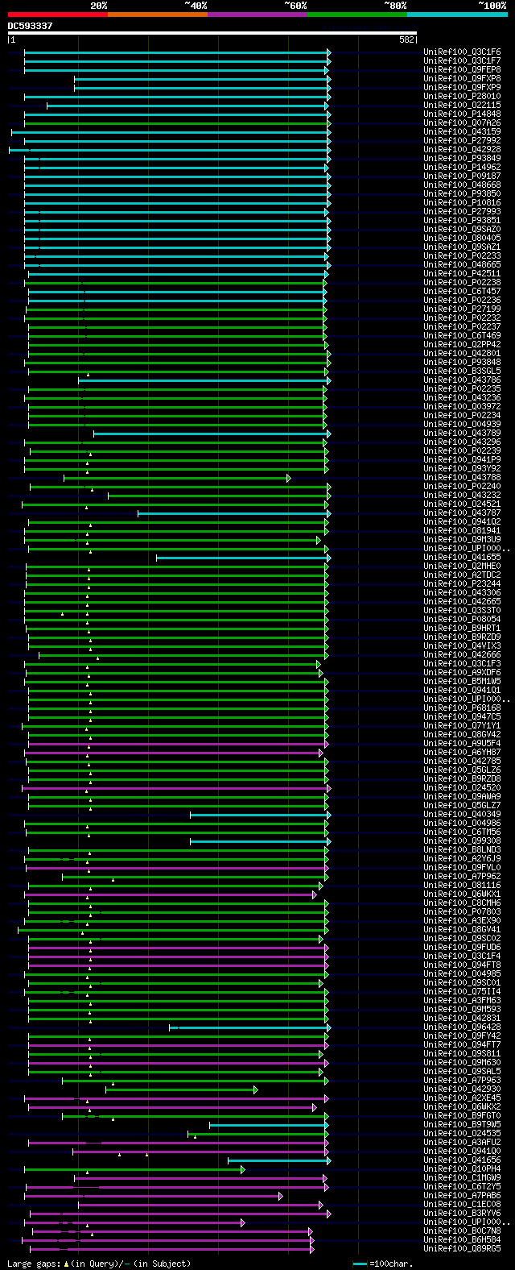
Task: Select label UniRef100_Q4VIX3
Action: pyautogui.click(x=462, y=646)
